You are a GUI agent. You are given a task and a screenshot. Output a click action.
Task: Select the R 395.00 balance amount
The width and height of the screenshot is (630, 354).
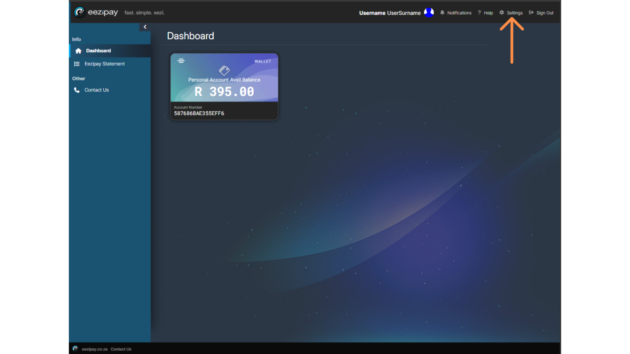(x=224, y=92)
